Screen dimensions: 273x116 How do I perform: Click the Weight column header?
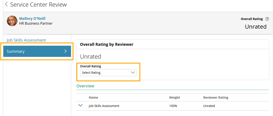click(174, 97)
